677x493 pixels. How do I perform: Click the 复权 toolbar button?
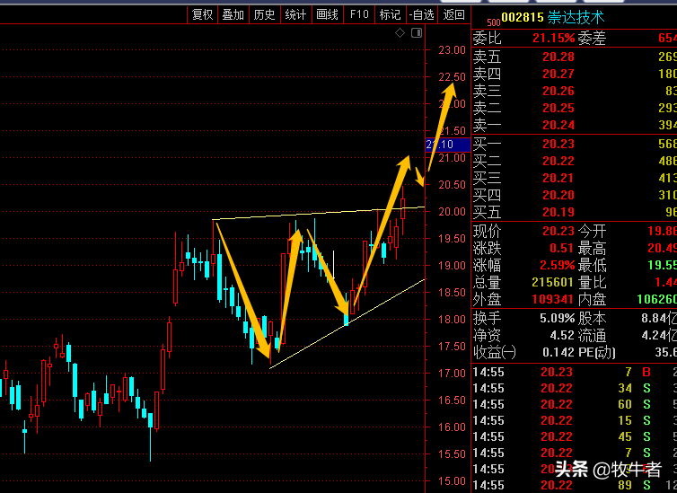tap(203, 14)
